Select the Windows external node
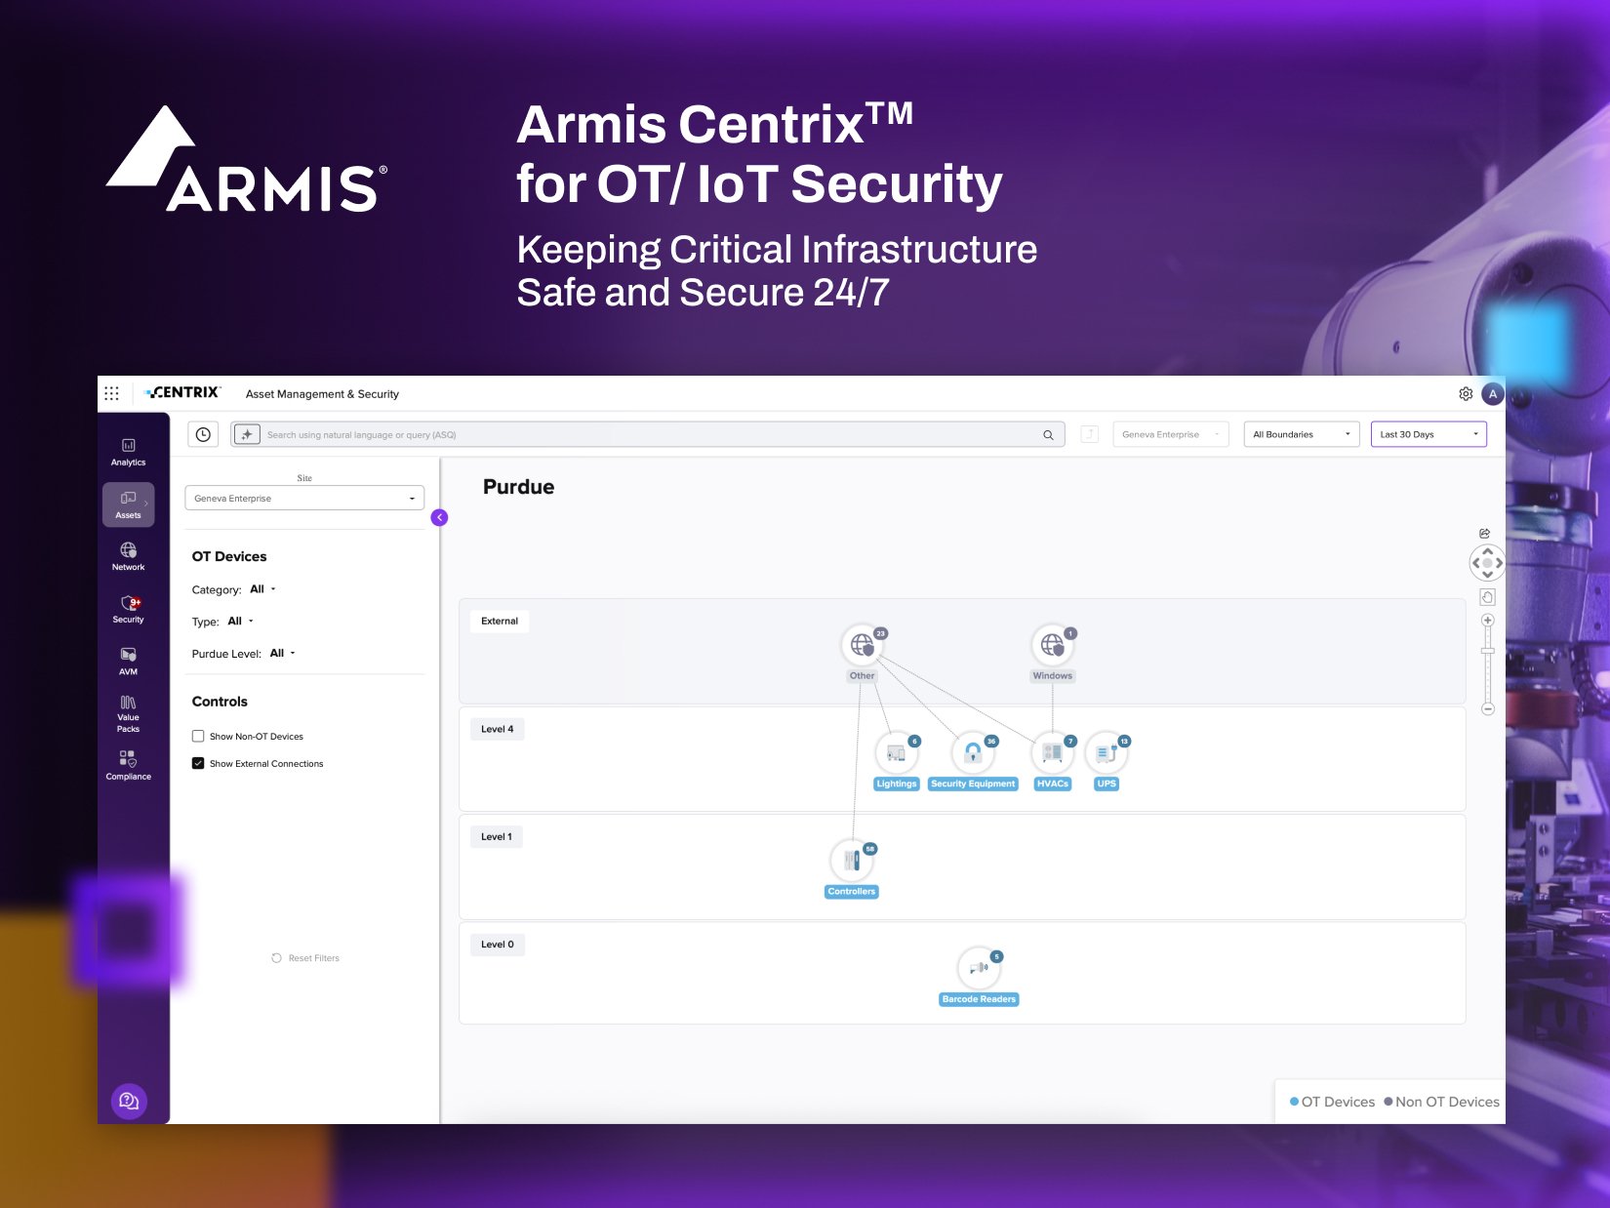Screen dimensions: 1610x1208 click(1052, 645)
